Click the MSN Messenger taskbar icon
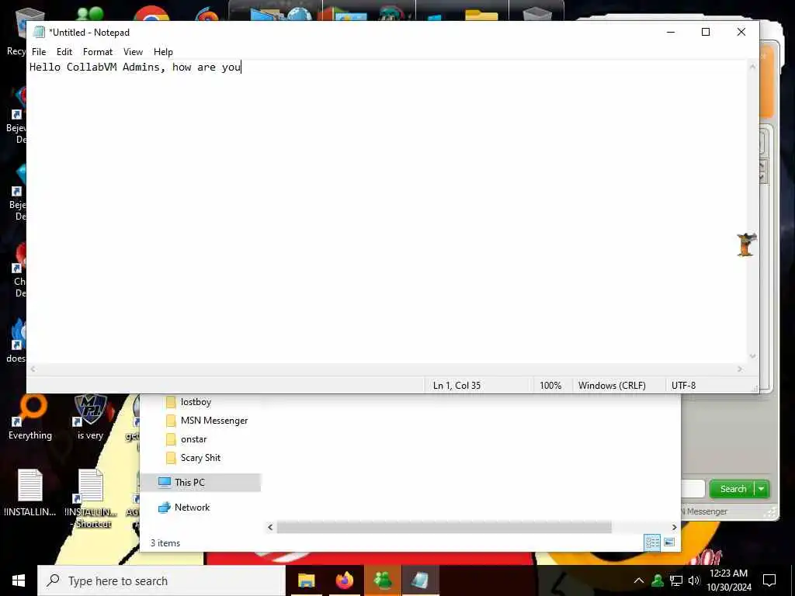This screenshot has width=795, height=596. (x=382, y=580)
